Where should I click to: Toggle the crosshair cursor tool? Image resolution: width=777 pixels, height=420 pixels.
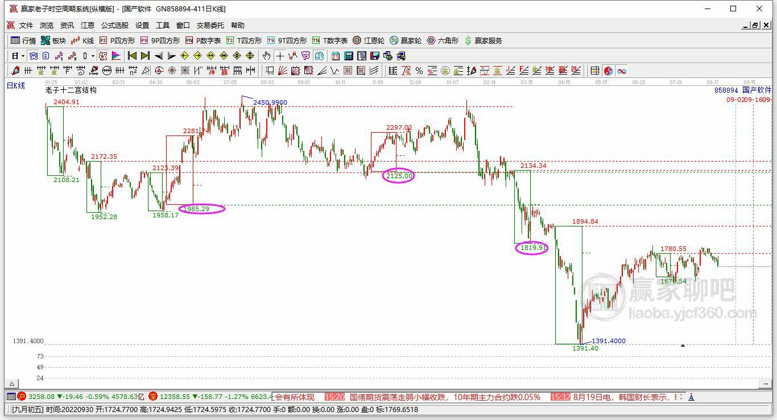[x=279, y=56]
